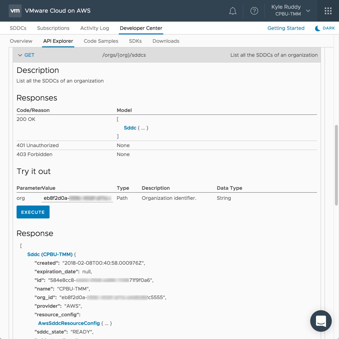The width and height of the screenshot is (339, 339).
Task: Toggle the Dark theme mode
Action: (325, 28)
